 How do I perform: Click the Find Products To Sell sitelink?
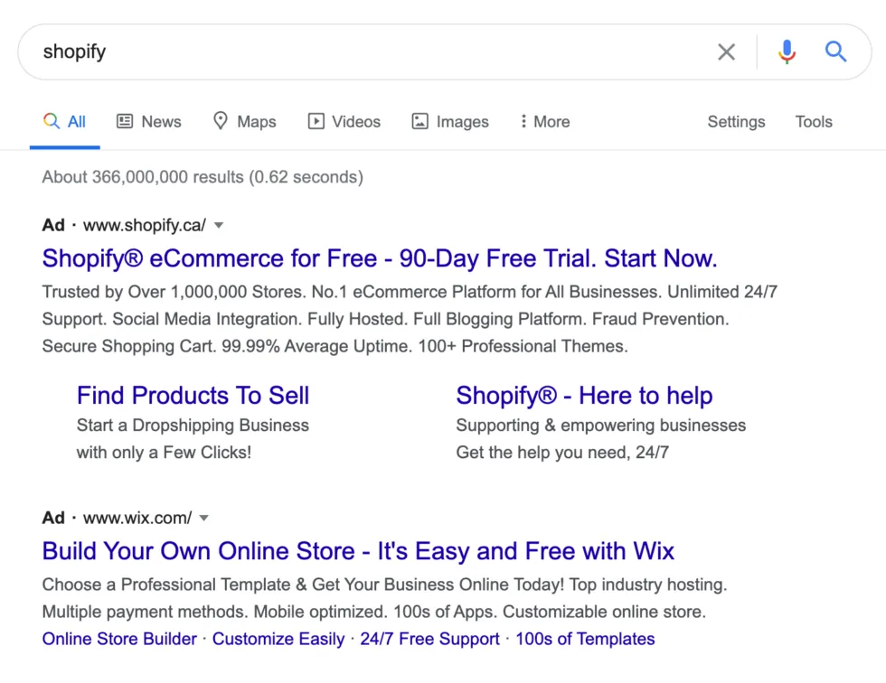[x=193, y=395]
